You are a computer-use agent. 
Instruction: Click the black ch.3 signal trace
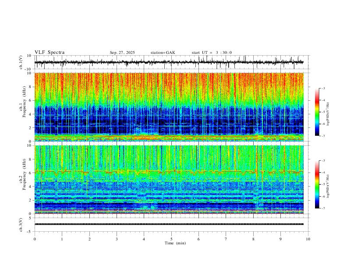169,224
